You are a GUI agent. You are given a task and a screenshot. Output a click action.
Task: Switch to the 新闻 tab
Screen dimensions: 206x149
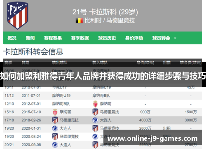click(x=30, y=38)
